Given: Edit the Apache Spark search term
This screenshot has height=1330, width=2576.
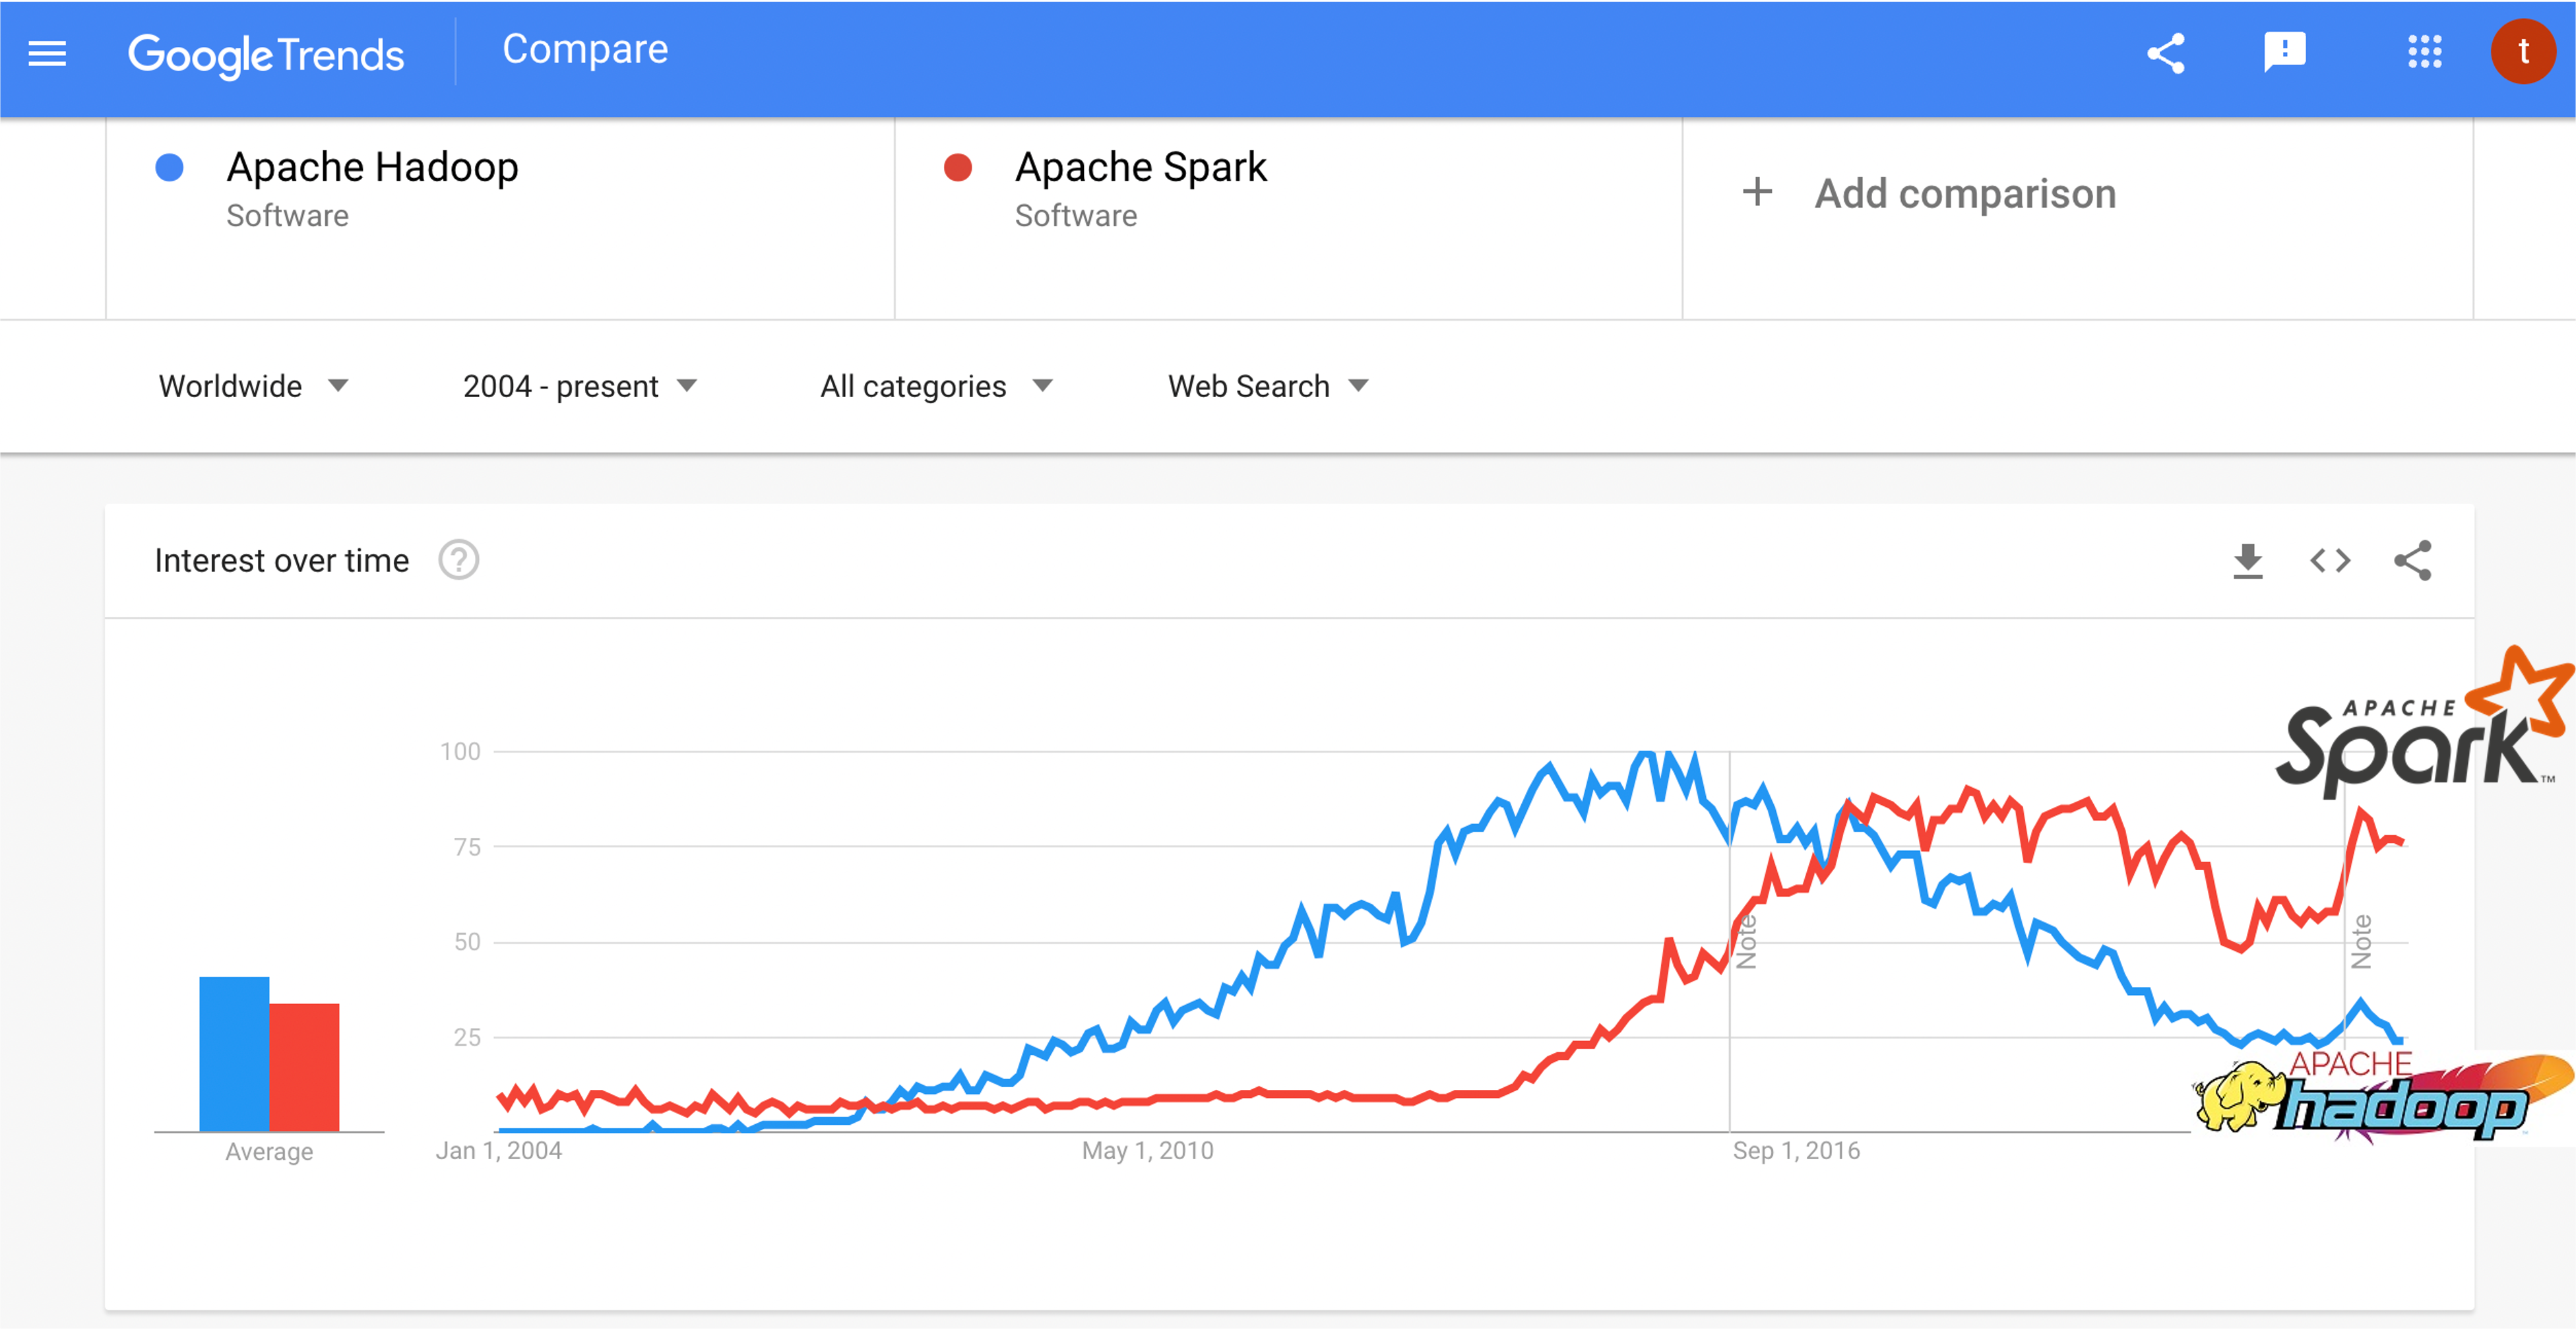Looking at the screenshot, I should tap(1141, 168).
